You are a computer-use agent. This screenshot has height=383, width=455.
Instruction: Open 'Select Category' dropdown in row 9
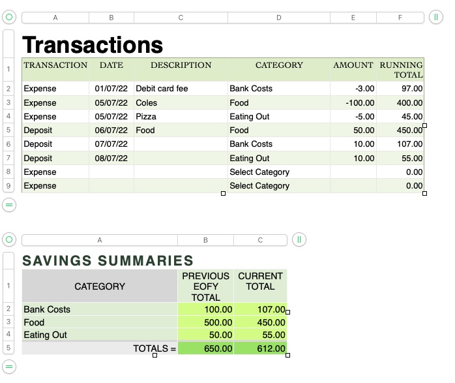pos(279,186)
